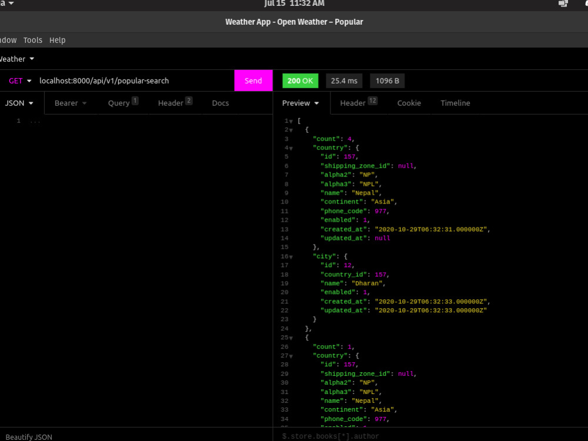The width and height of the screenshot is (588, 441).
Task: Switch to the Bearer auth tab
Action: point(71,103)
